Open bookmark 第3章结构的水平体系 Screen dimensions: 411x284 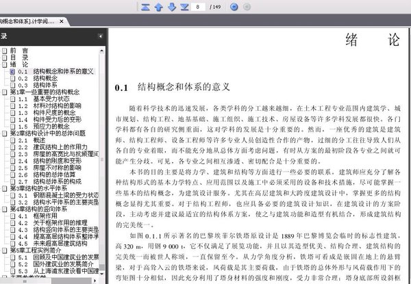click(38, 188)
